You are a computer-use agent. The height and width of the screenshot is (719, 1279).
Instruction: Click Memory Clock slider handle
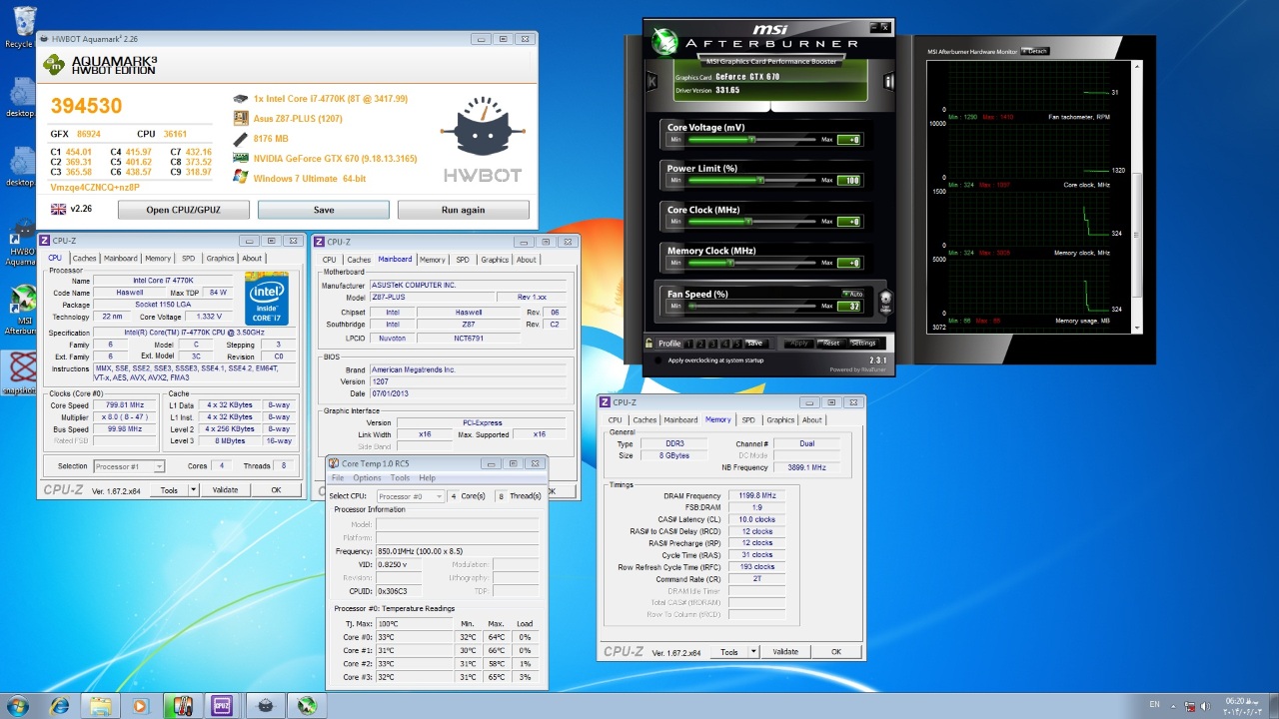[x=730, y=263]
